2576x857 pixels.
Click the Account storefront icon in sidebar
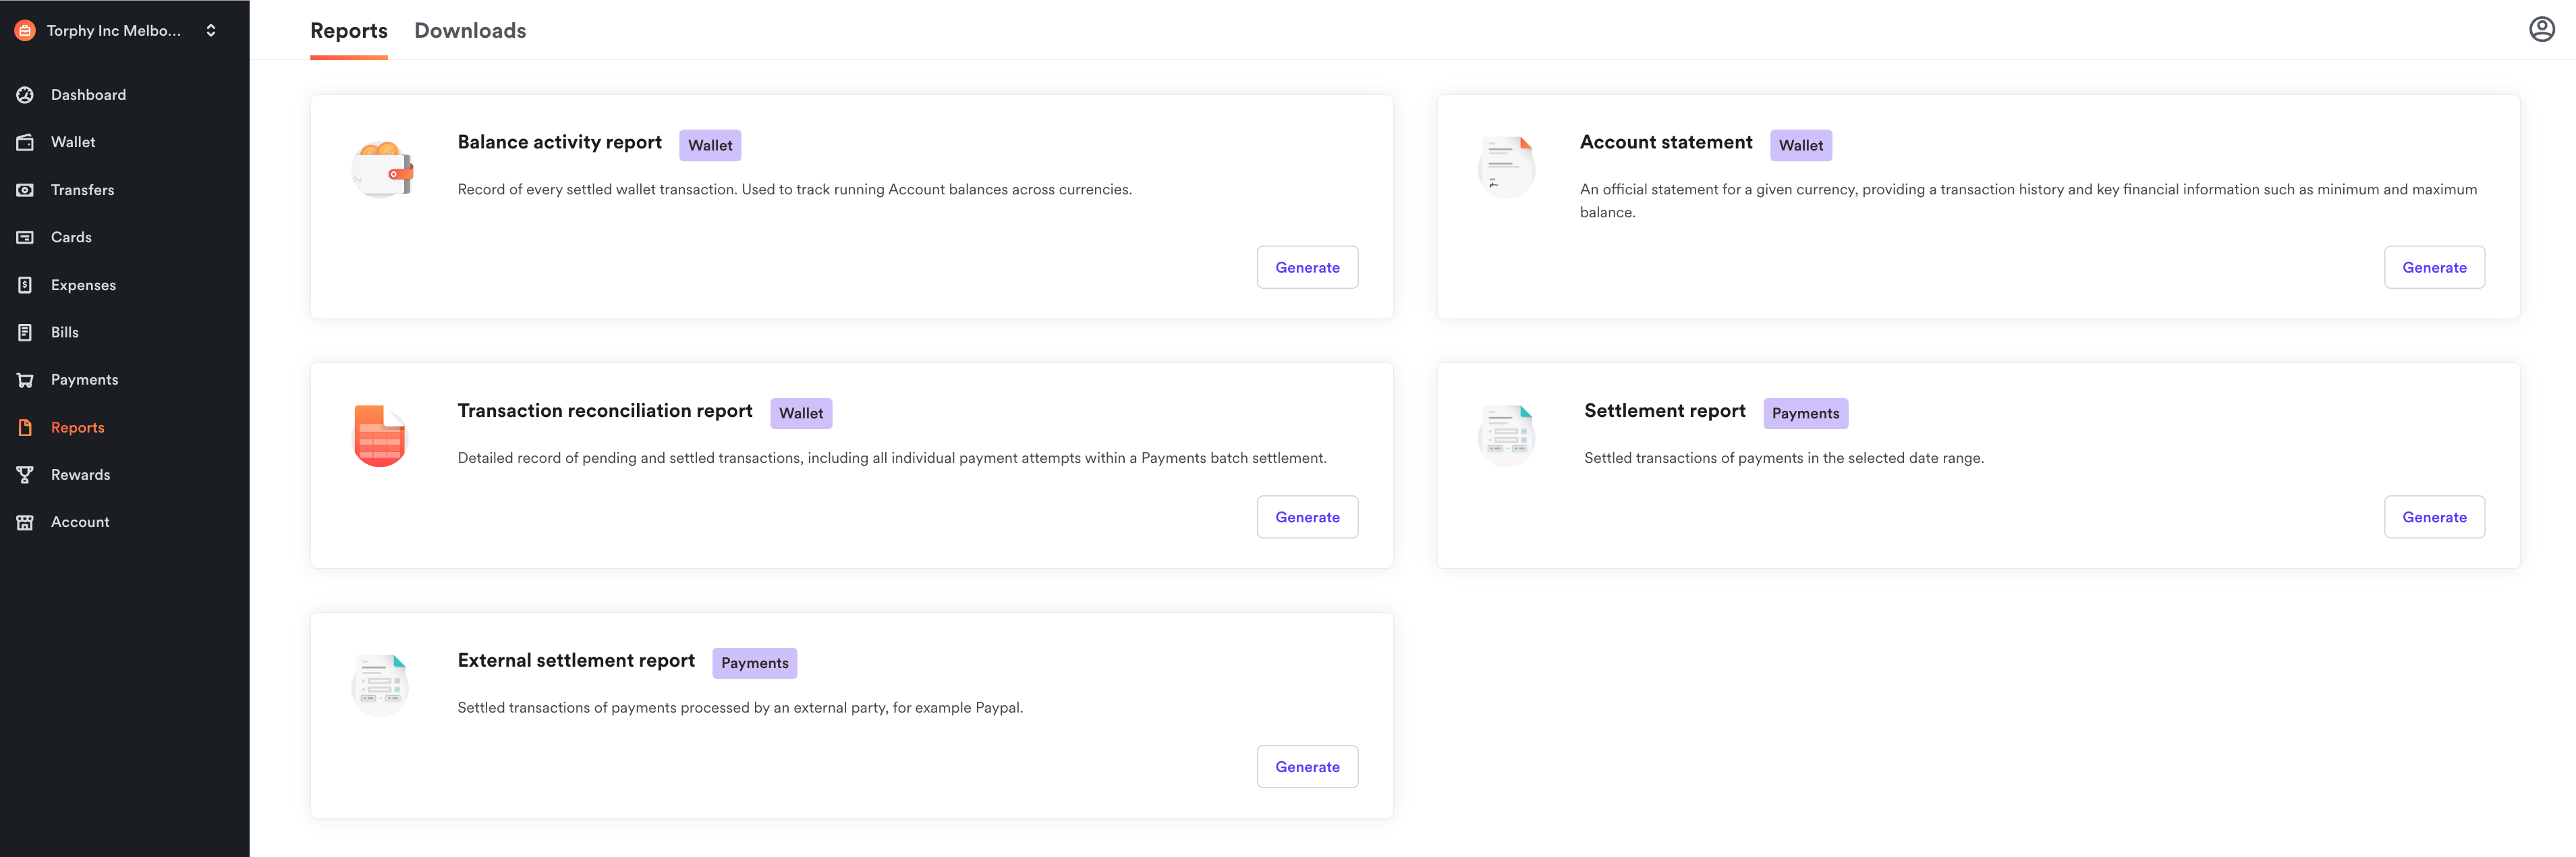tap(25, 522)
